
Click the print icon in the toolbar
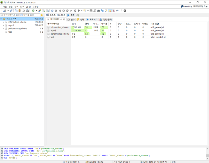[28, 11]
